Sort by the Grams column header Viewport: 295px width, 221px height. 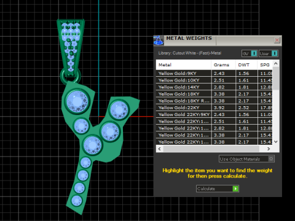coord(223,65)
